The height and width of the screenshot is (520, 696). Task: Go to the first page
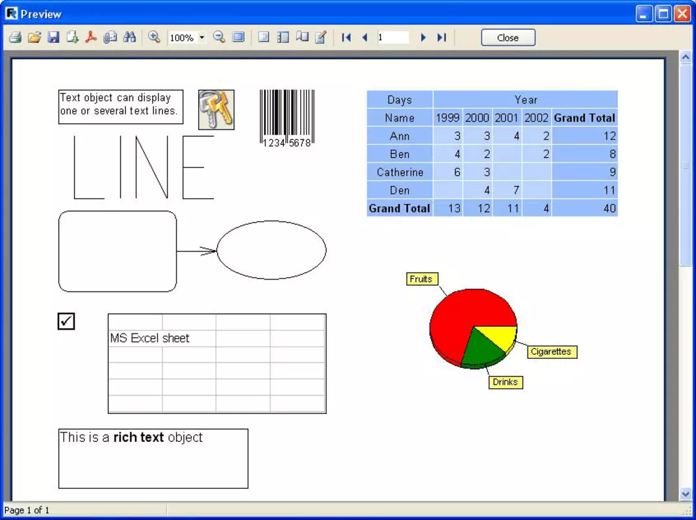click(346, 37)
